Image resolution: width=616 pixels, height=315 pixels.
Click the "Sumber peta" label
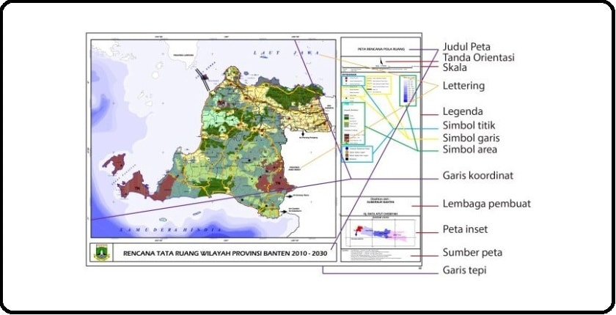click(472, 253)
